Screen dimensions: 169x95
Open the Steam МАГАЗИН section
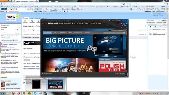[53, 23]
